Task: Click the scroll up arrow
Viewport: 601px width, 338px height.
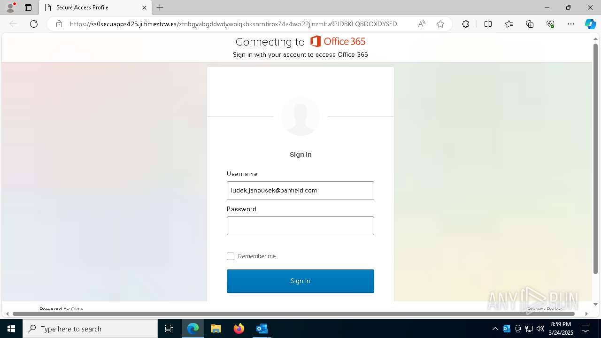Action: point(596,39)
